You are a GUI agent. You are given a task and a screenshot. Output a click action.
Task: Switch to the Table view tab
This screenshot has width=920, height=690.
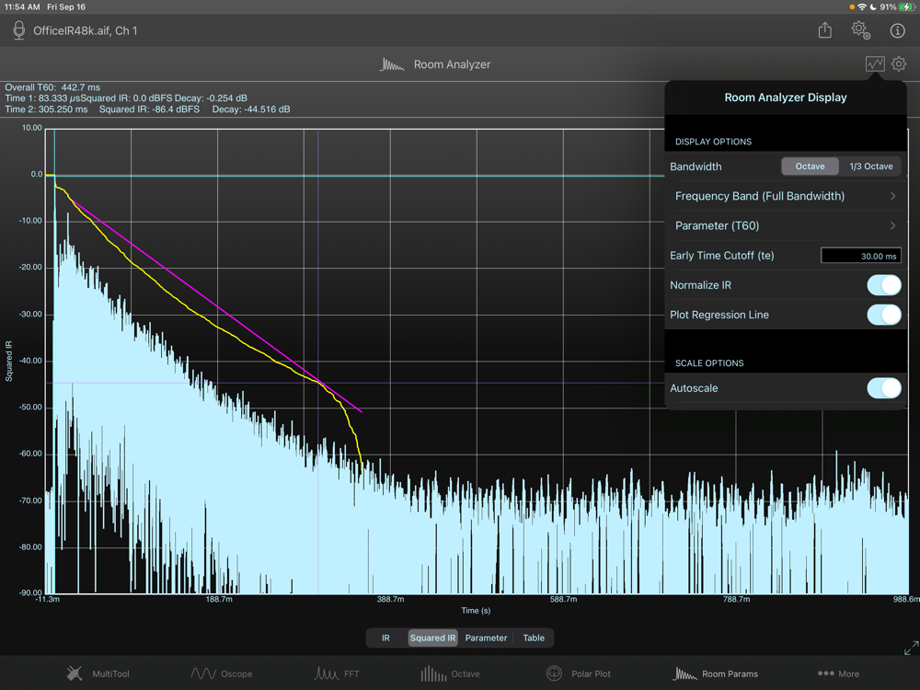(x=534, y=638)
